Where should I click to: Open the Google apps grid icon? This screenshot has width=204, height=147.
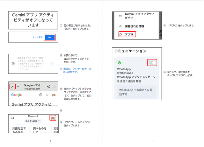point(47,95)
